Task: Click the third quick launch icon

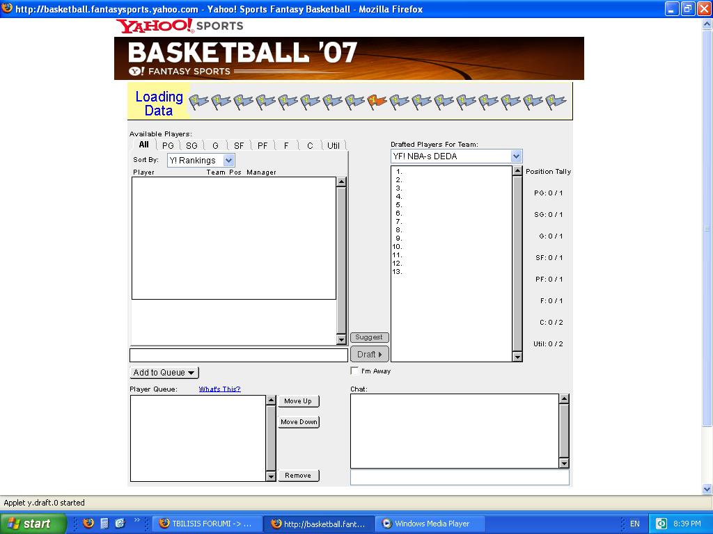Action: [x=119, y=524]
